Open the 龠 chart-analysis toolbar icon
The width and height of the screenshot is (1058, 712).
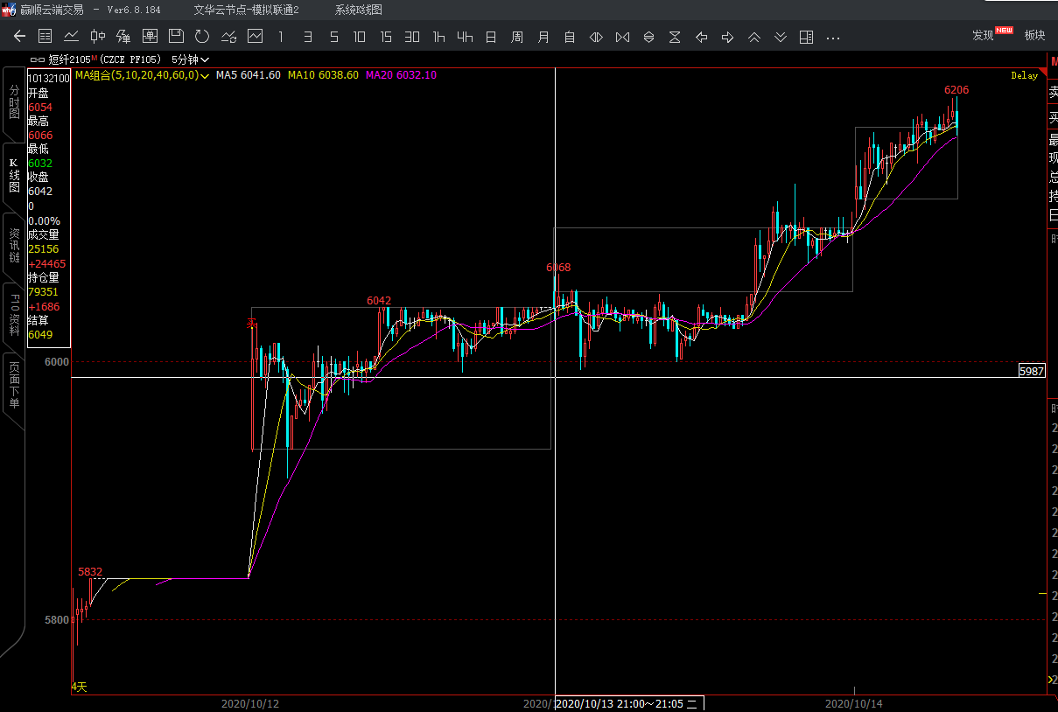tap(123, 36)
